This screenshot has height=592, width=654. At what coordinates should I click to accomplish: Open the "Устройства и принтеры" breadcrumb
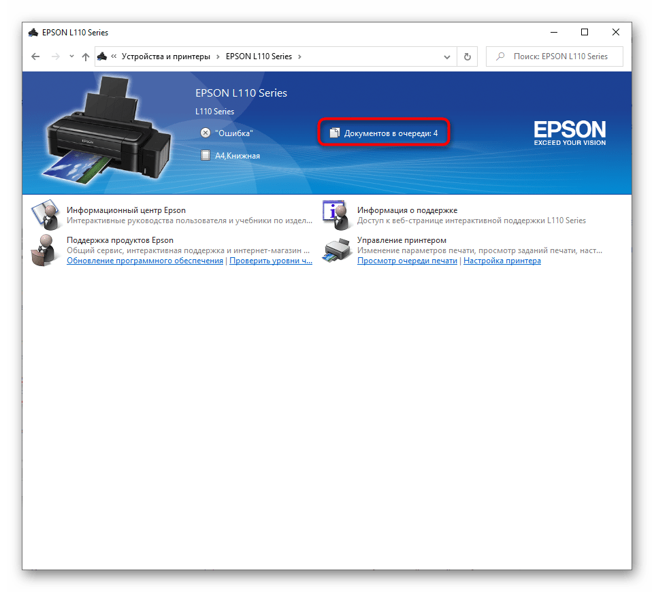[165, 56]
